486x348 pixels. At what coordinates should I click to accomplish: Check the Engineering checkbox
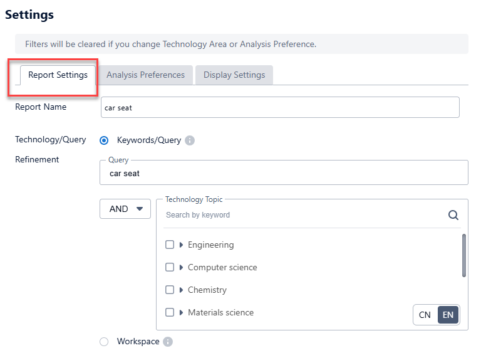pyautogui.click(x=170, y=245)
